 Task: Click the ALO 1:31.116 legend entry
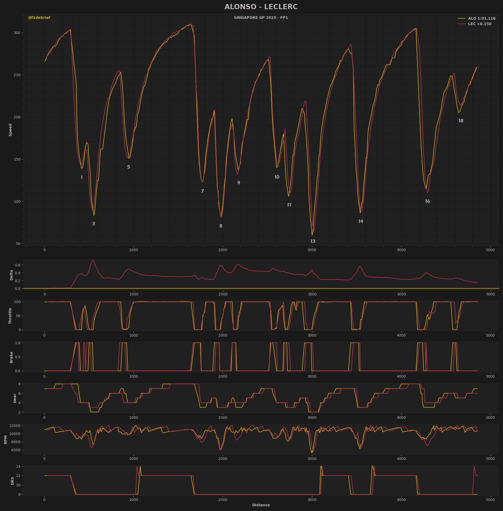point(482,19)
